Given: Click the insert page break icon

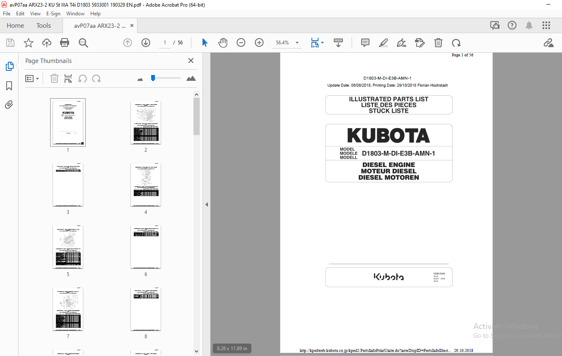Looking at the screenshot, I should (68, 78).
